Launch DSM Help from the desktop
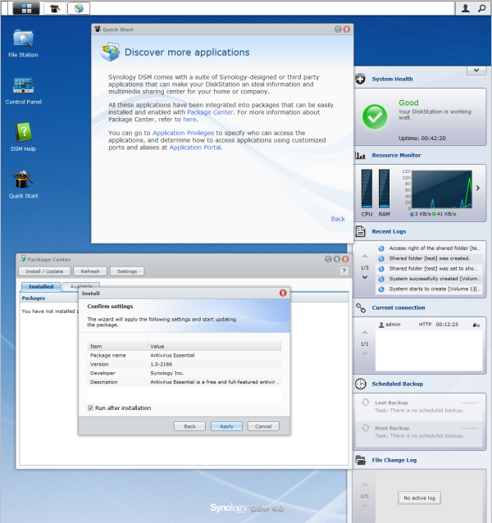492x523 pixels. 23,134
